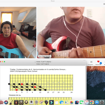Click the "Triadas Fundamentales de G" heading

coord(21,69)
